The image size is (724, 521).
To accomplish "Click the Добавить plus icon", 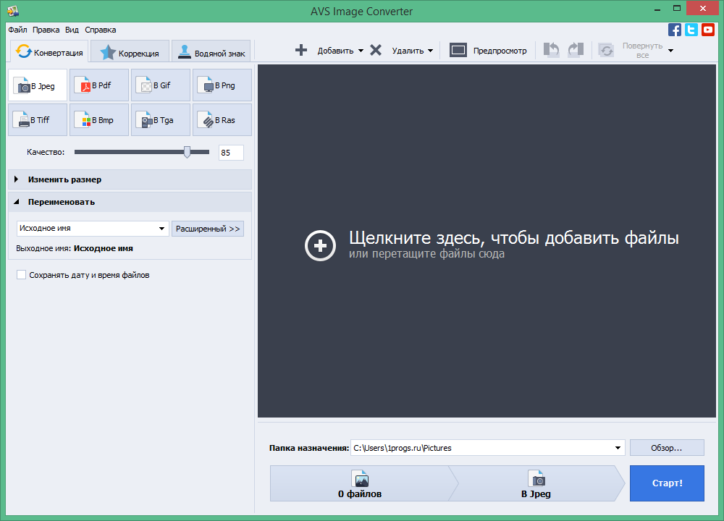I will click(x=300, y=51).
